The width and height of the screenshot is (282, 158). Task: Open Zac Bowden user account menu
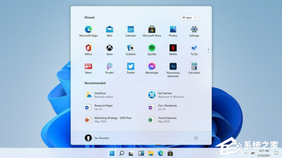pyautogui.click(x=97, y=138)
